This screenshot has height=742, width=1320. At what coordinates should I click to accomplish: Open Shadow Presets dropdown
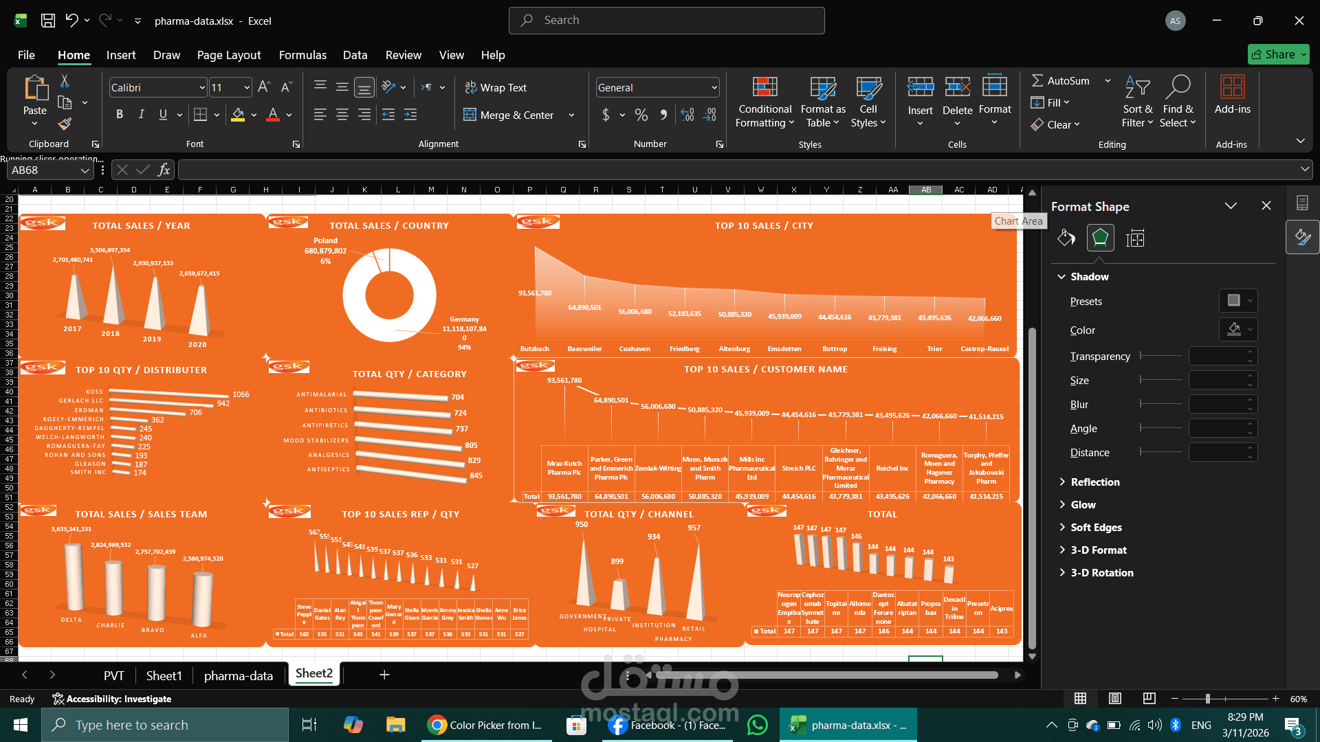pyautogui.click(x=1238, y=300)
